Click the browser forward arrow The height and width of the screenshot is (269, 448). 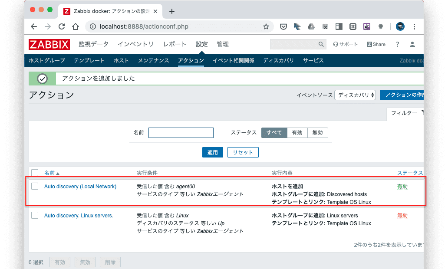point(48,26)
